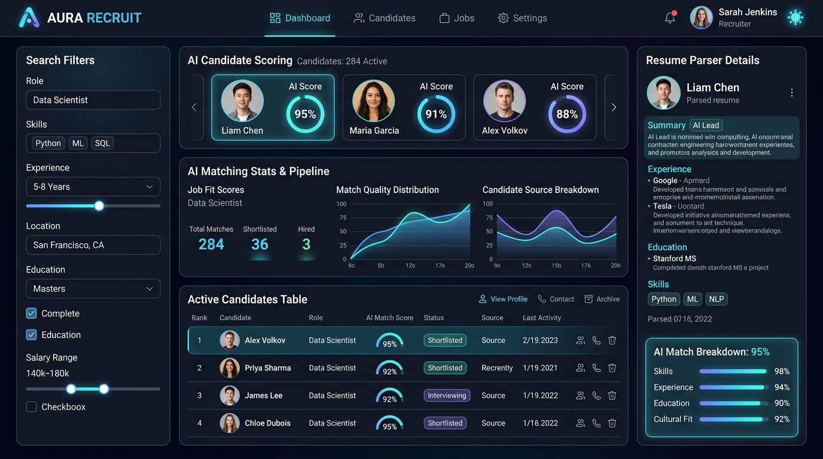Call Alex Volkov via phone icon
Screen dimensions: 823x459
click(596, 340)
